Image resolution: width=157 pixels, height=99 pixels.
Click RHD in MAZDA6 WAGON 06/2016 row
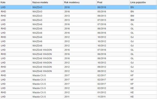(3, 54)
